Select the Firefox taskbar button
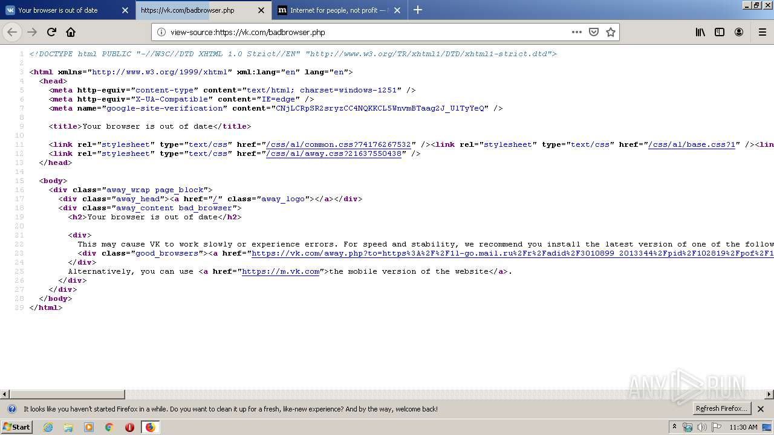The image size is (774, 435). click(x=150, y=427)
